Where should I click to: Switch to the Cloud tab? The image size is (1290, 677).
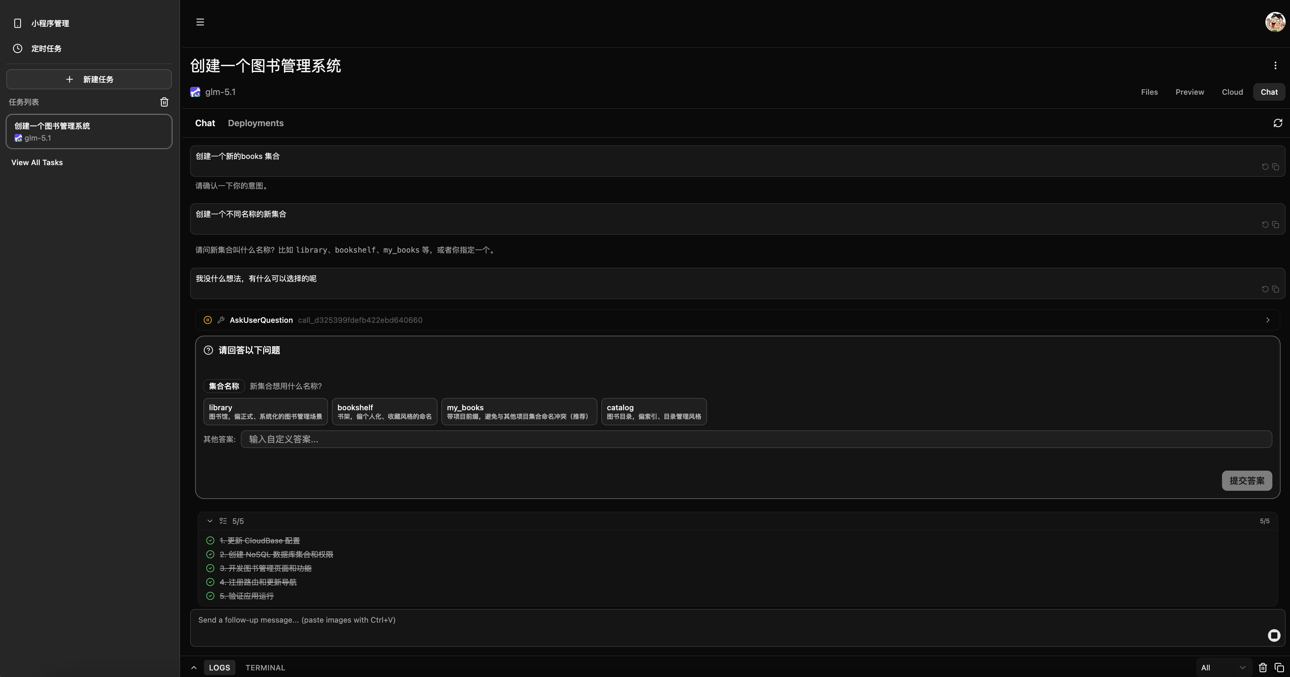(x=1232, y=92)
